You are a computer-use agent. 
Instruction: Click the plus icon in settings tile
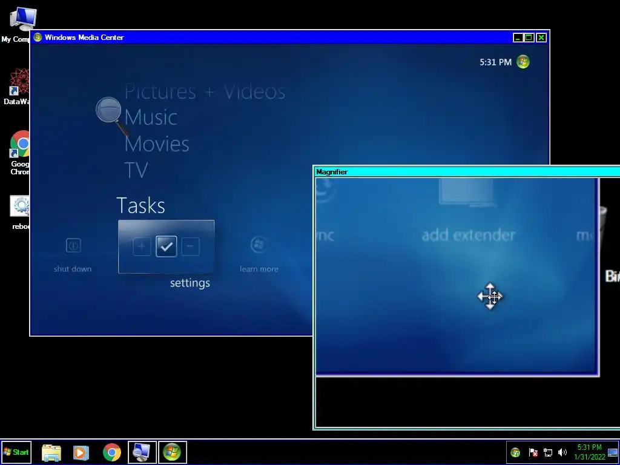[142, 246]
